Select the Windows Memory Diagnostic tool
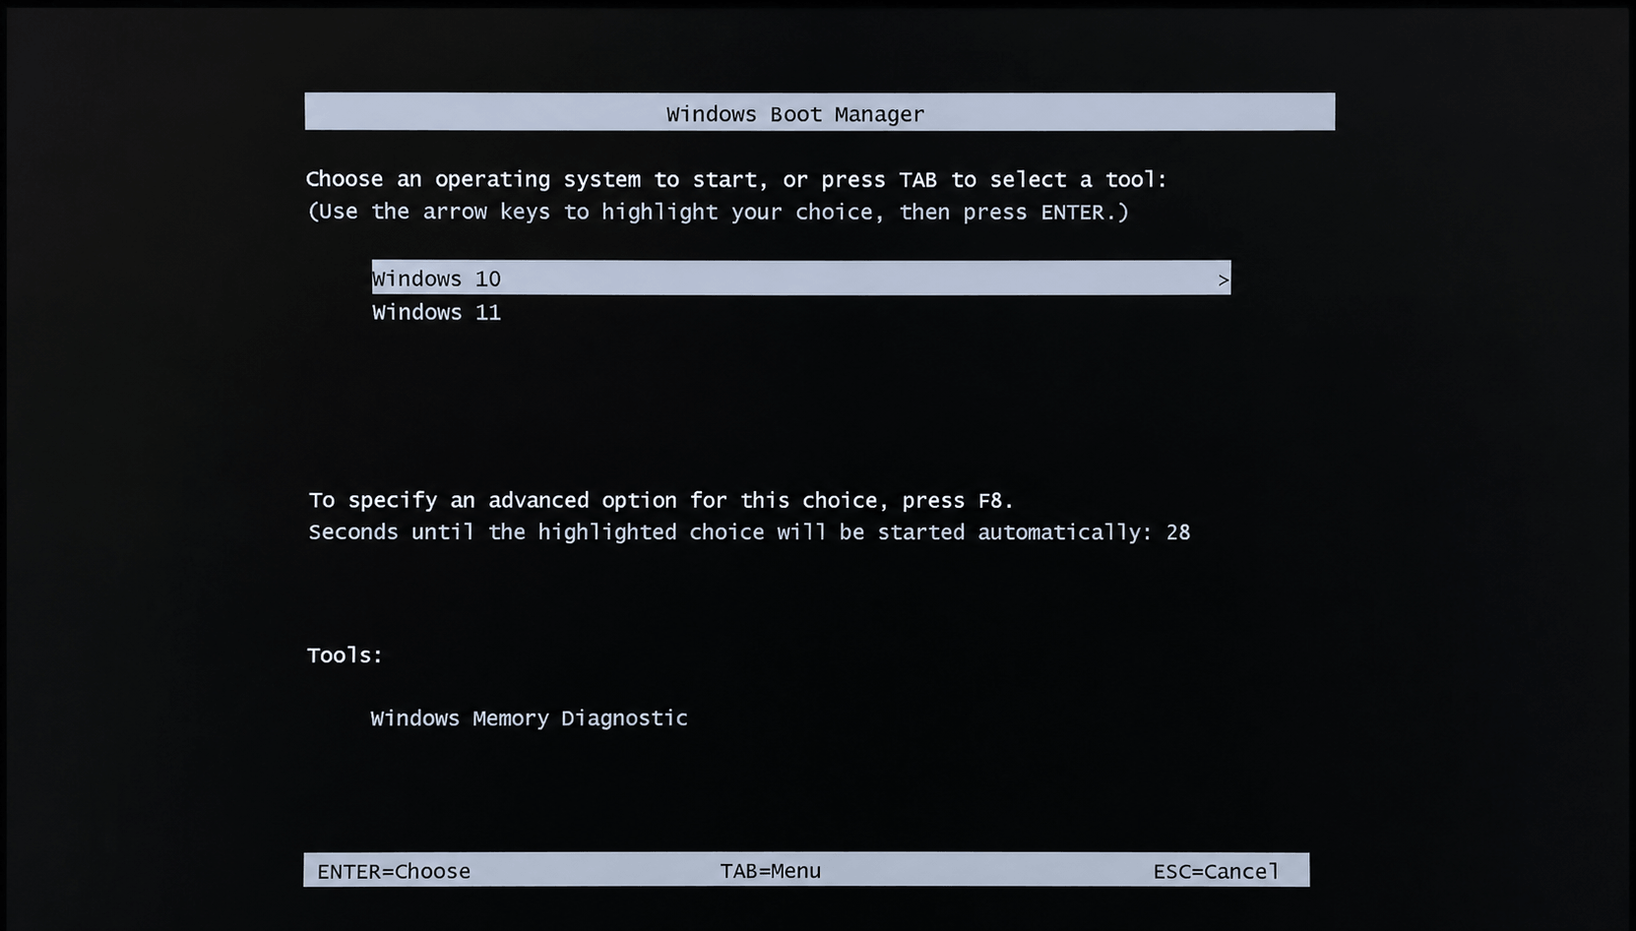Image resolution: width=1636 pixels, height=931 pixels. (529, 718)
